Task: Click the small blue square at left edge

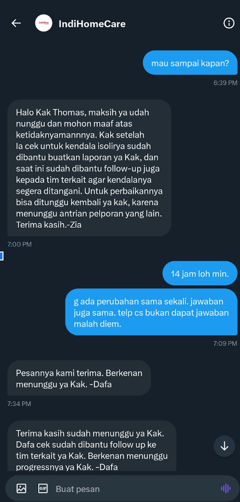Action: point(1,256)
